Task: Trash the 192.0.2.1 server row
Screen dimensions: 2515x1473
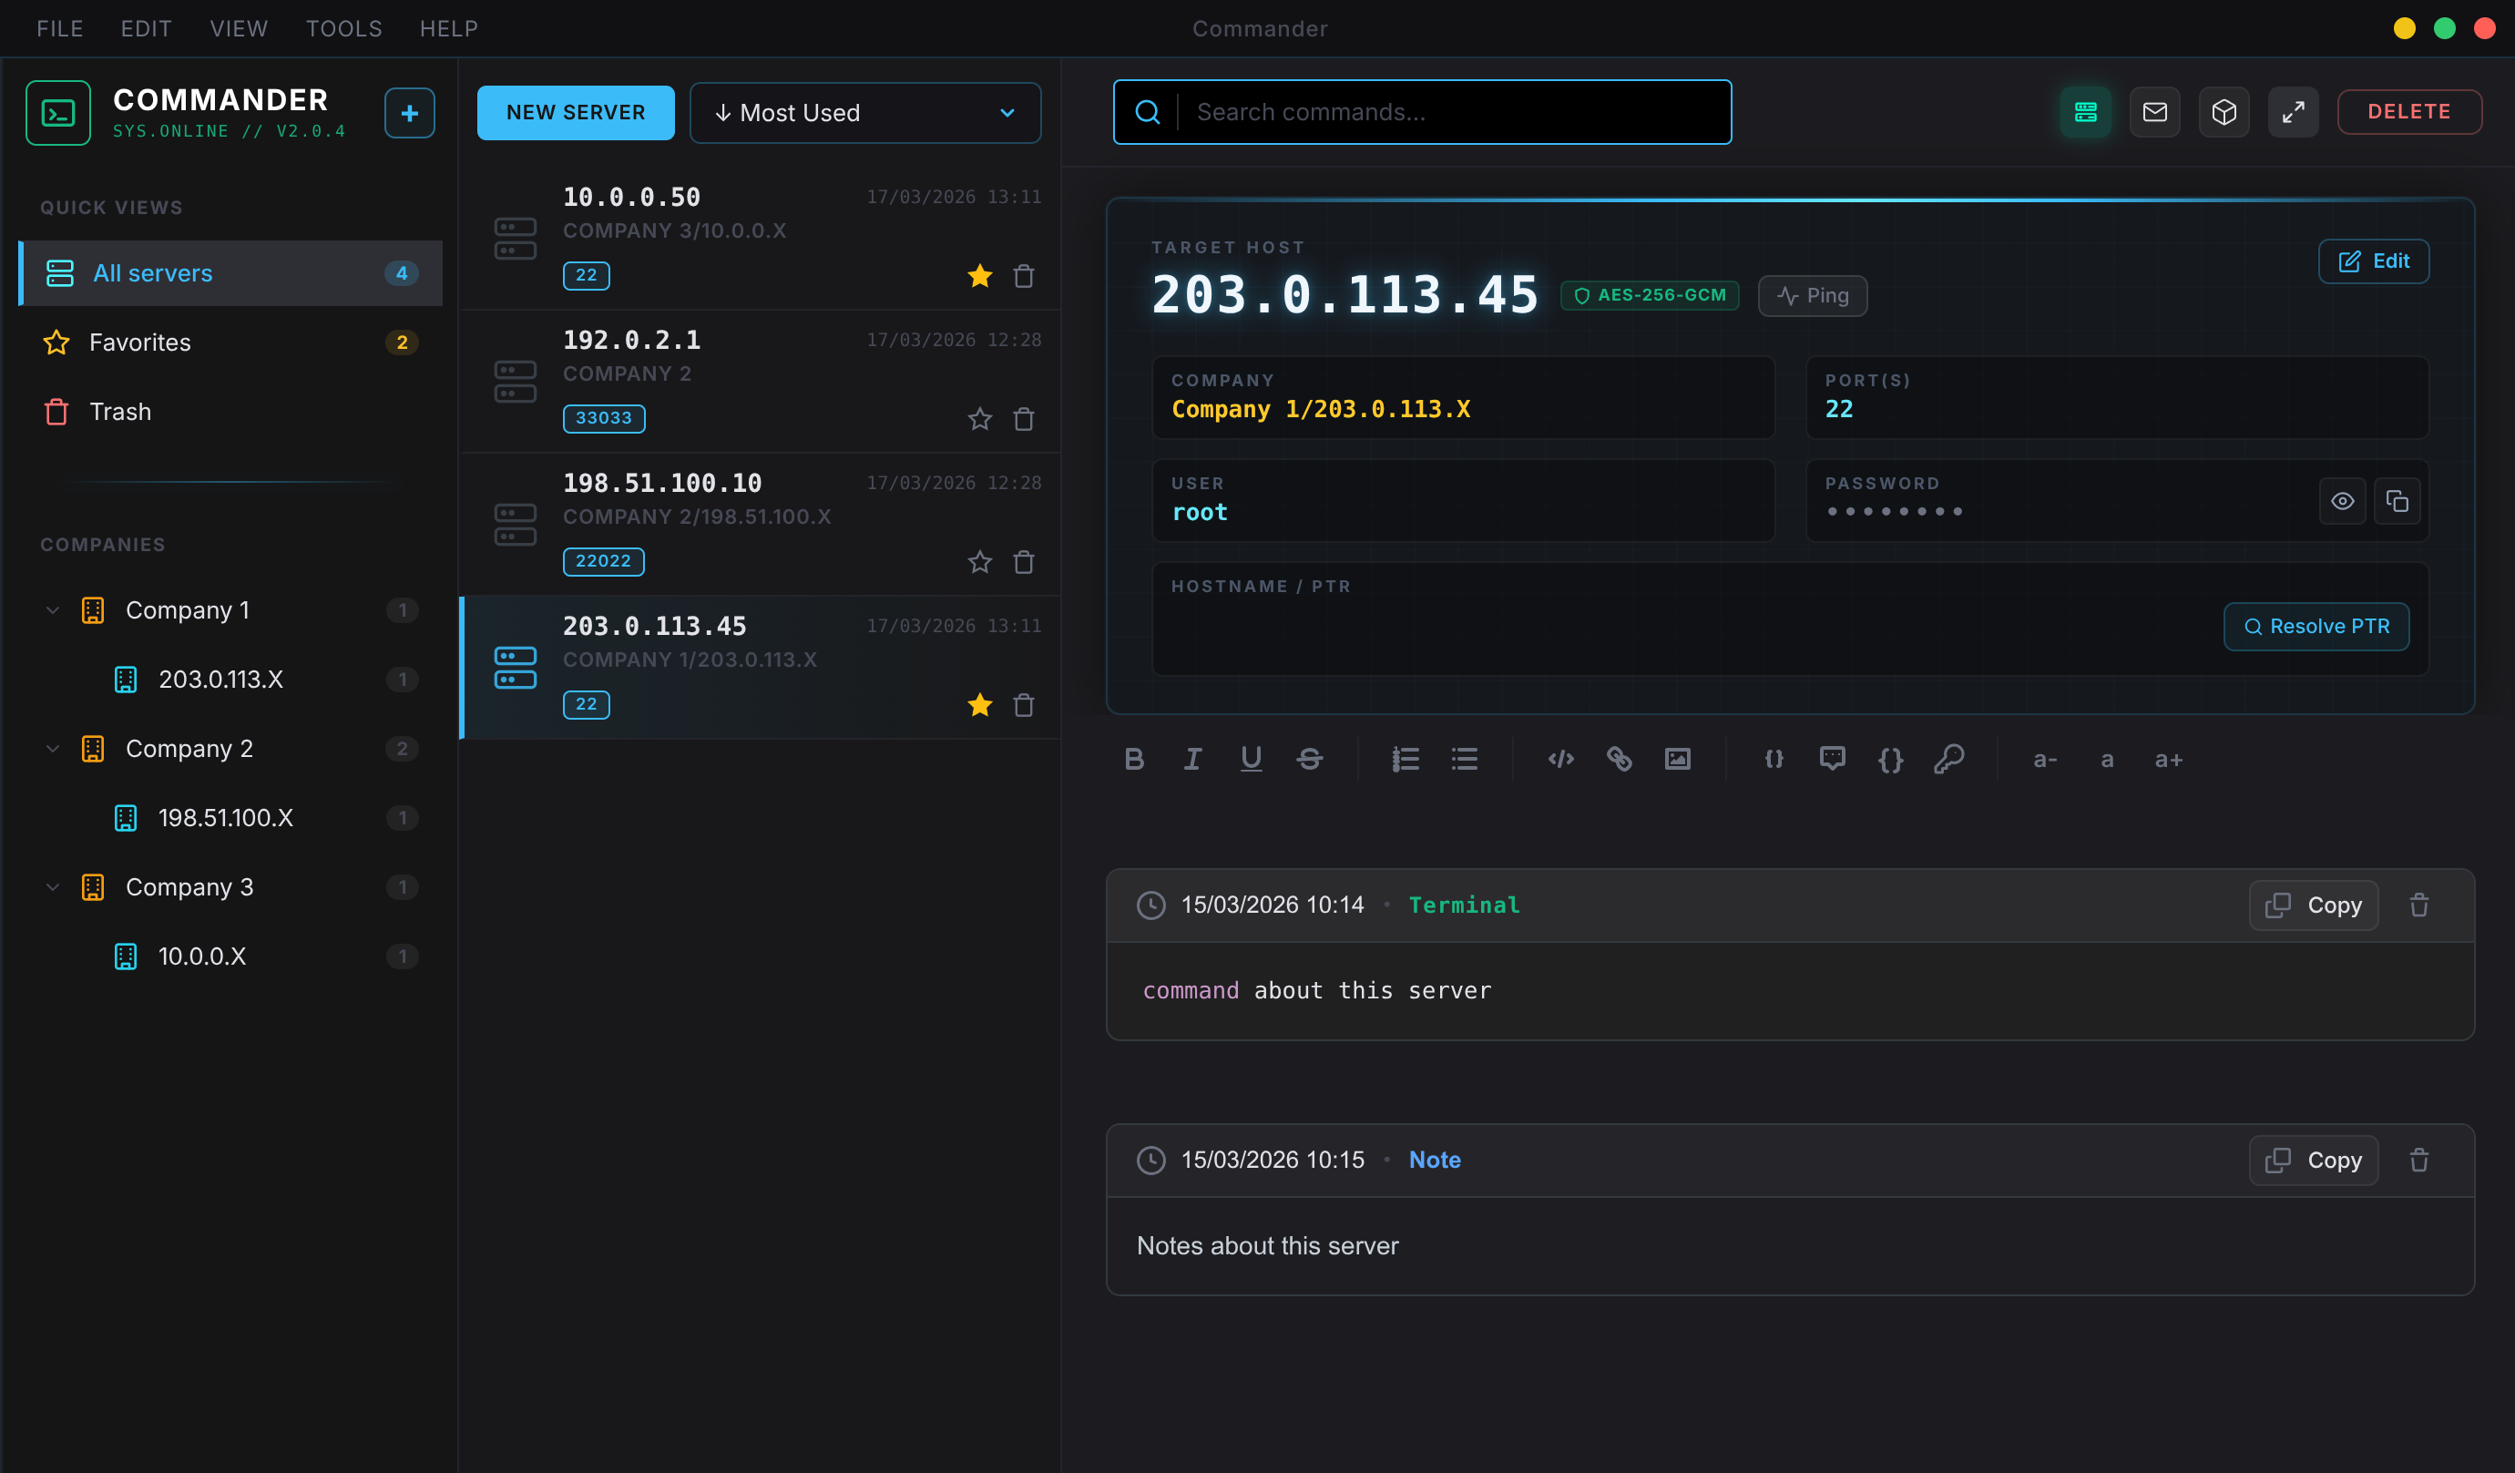Action: pos(1024,419)
